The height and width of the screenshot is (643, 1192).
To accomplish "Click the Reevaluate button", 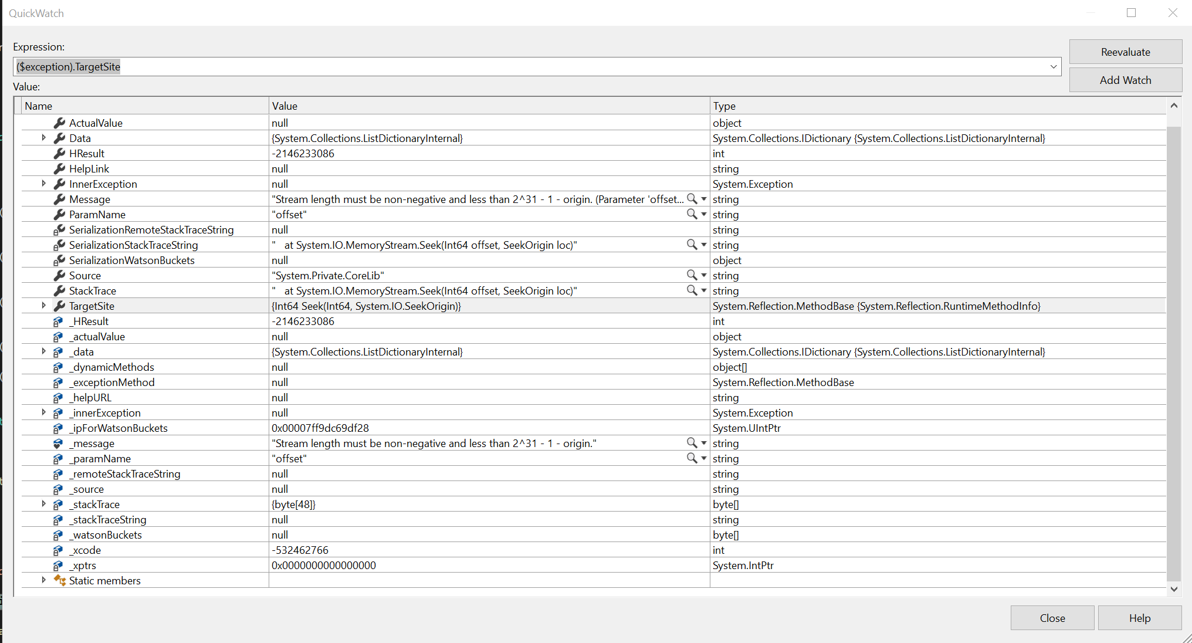I will [x=1125, y=52].
